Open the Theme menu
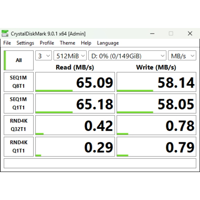This screenshot has height=200, width=200. point(68,43)
